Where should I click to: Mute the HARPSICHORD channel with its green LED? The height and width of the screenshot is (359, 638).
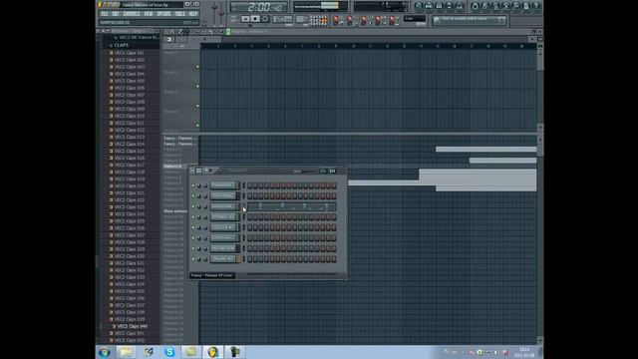coord(193,206)
